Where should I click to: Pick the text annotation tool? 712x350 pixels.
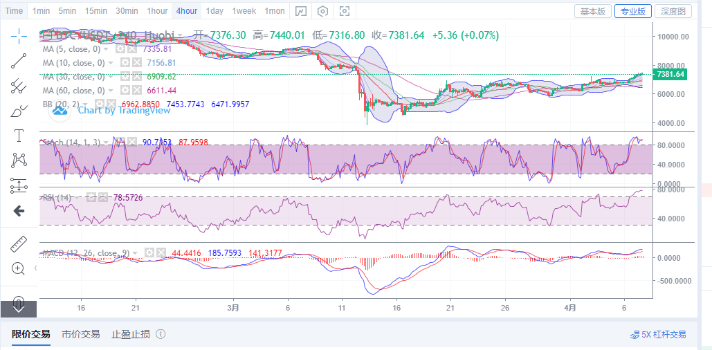(x=19, y=135)
